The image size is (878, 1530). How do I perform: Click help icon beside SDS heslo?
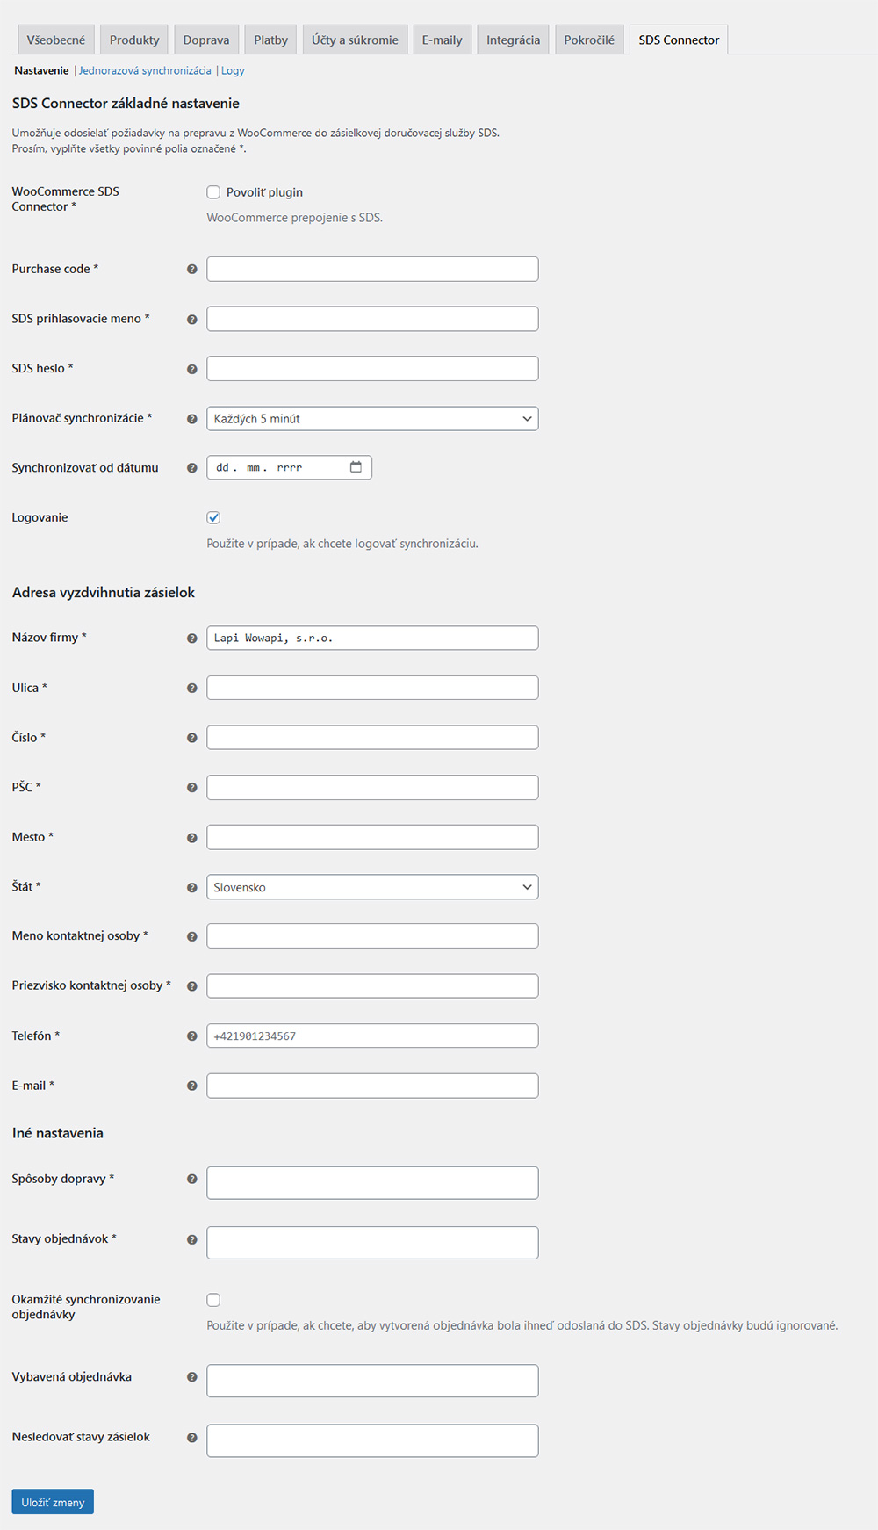coord(192,370)
